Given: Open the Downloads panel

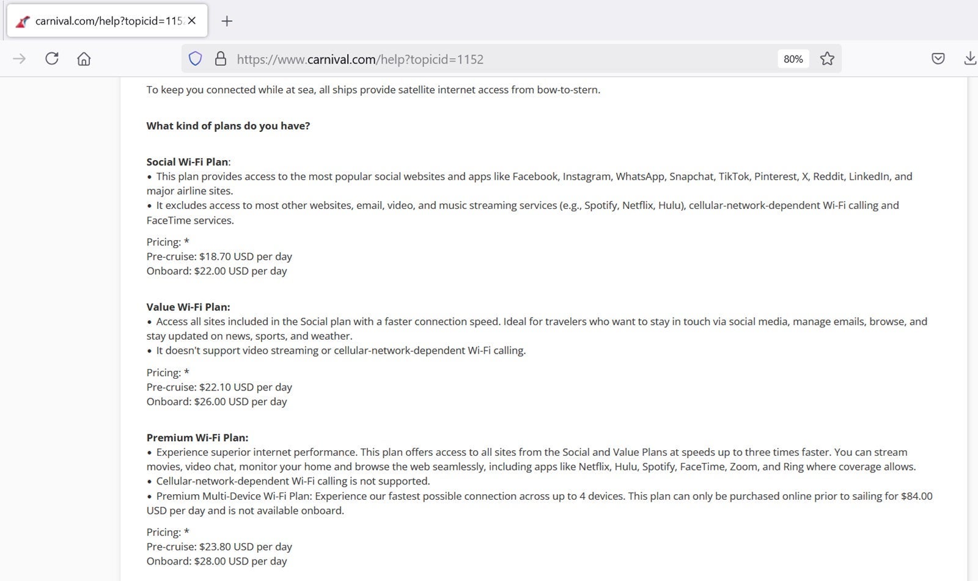Looking at the screenshot, I should pyautogui.click(x=969, y=59).
